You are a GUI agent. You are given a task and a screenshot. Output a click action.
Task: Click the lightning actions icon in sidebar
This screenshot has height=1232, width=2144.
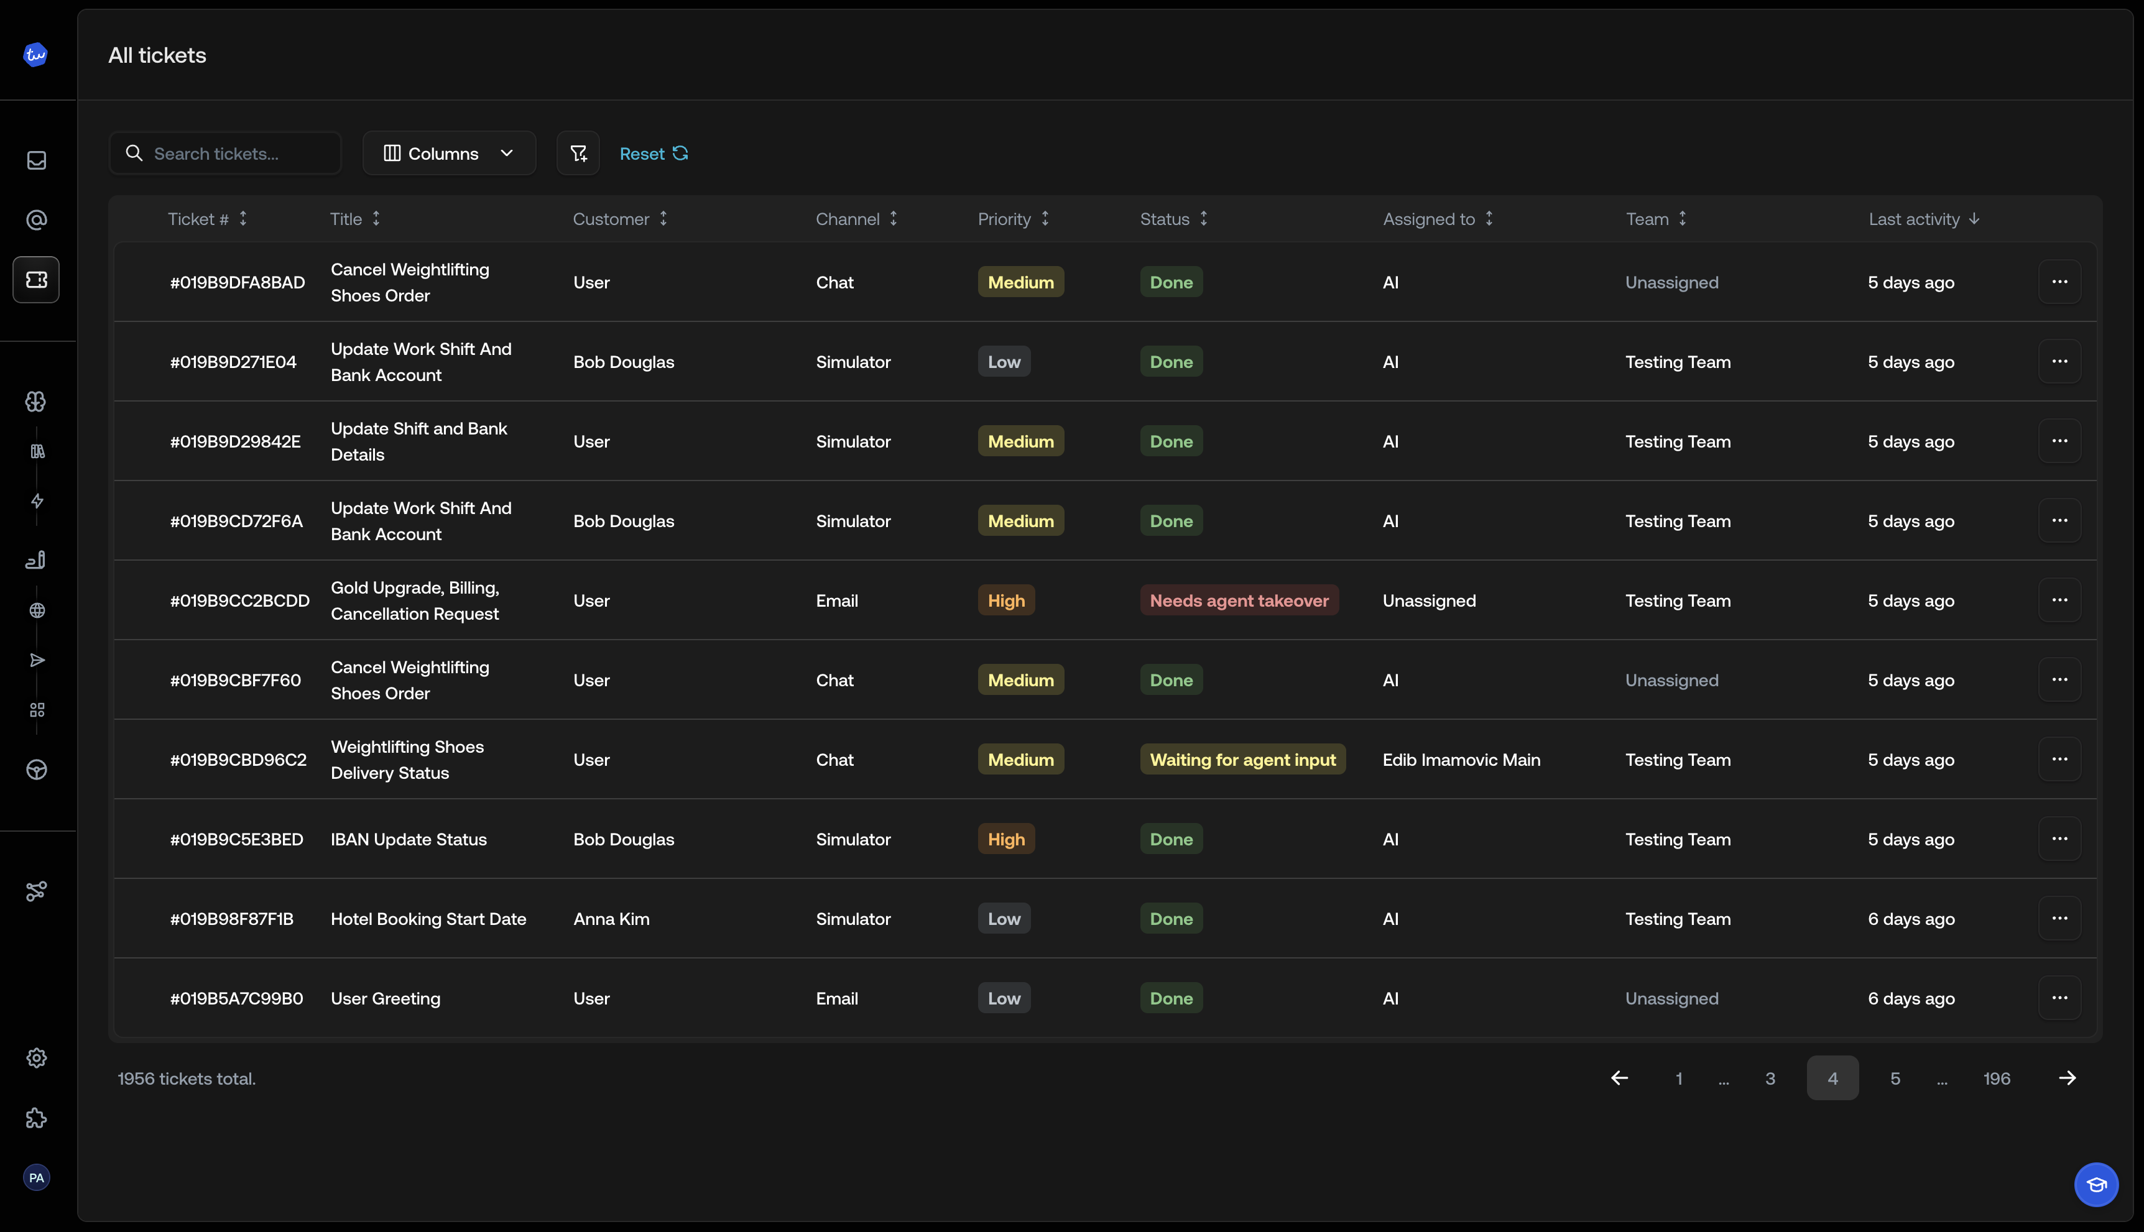pos(35,500)
